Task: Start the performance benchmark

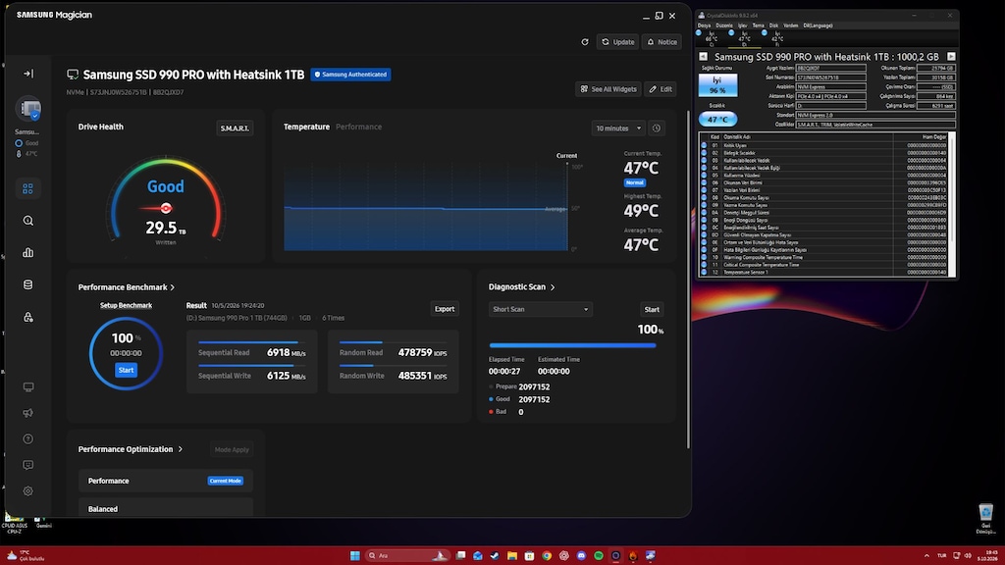Action: click(x=126, y=370)
